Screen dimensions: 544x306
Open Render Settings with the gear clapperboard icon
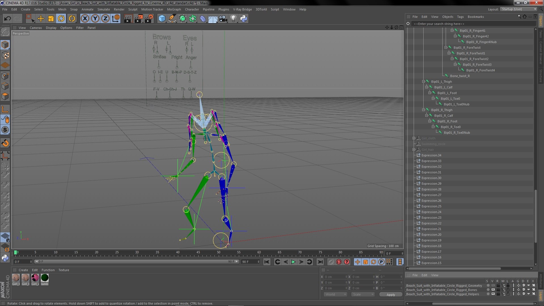tap(149, 19)
